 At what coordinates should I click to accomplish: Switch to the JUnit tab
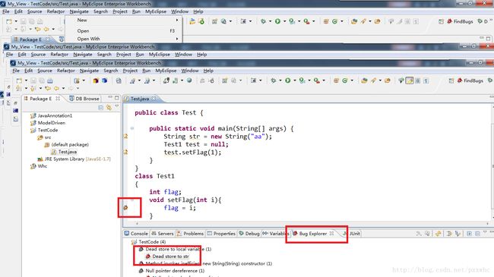pos(352,234)
